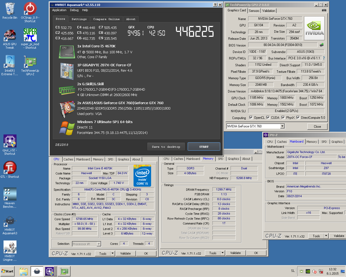346x277 pixels.
Task: Open HWBOT Aquamark3 desktop icon
Action: pyautogui.click(x=10, y=225)
